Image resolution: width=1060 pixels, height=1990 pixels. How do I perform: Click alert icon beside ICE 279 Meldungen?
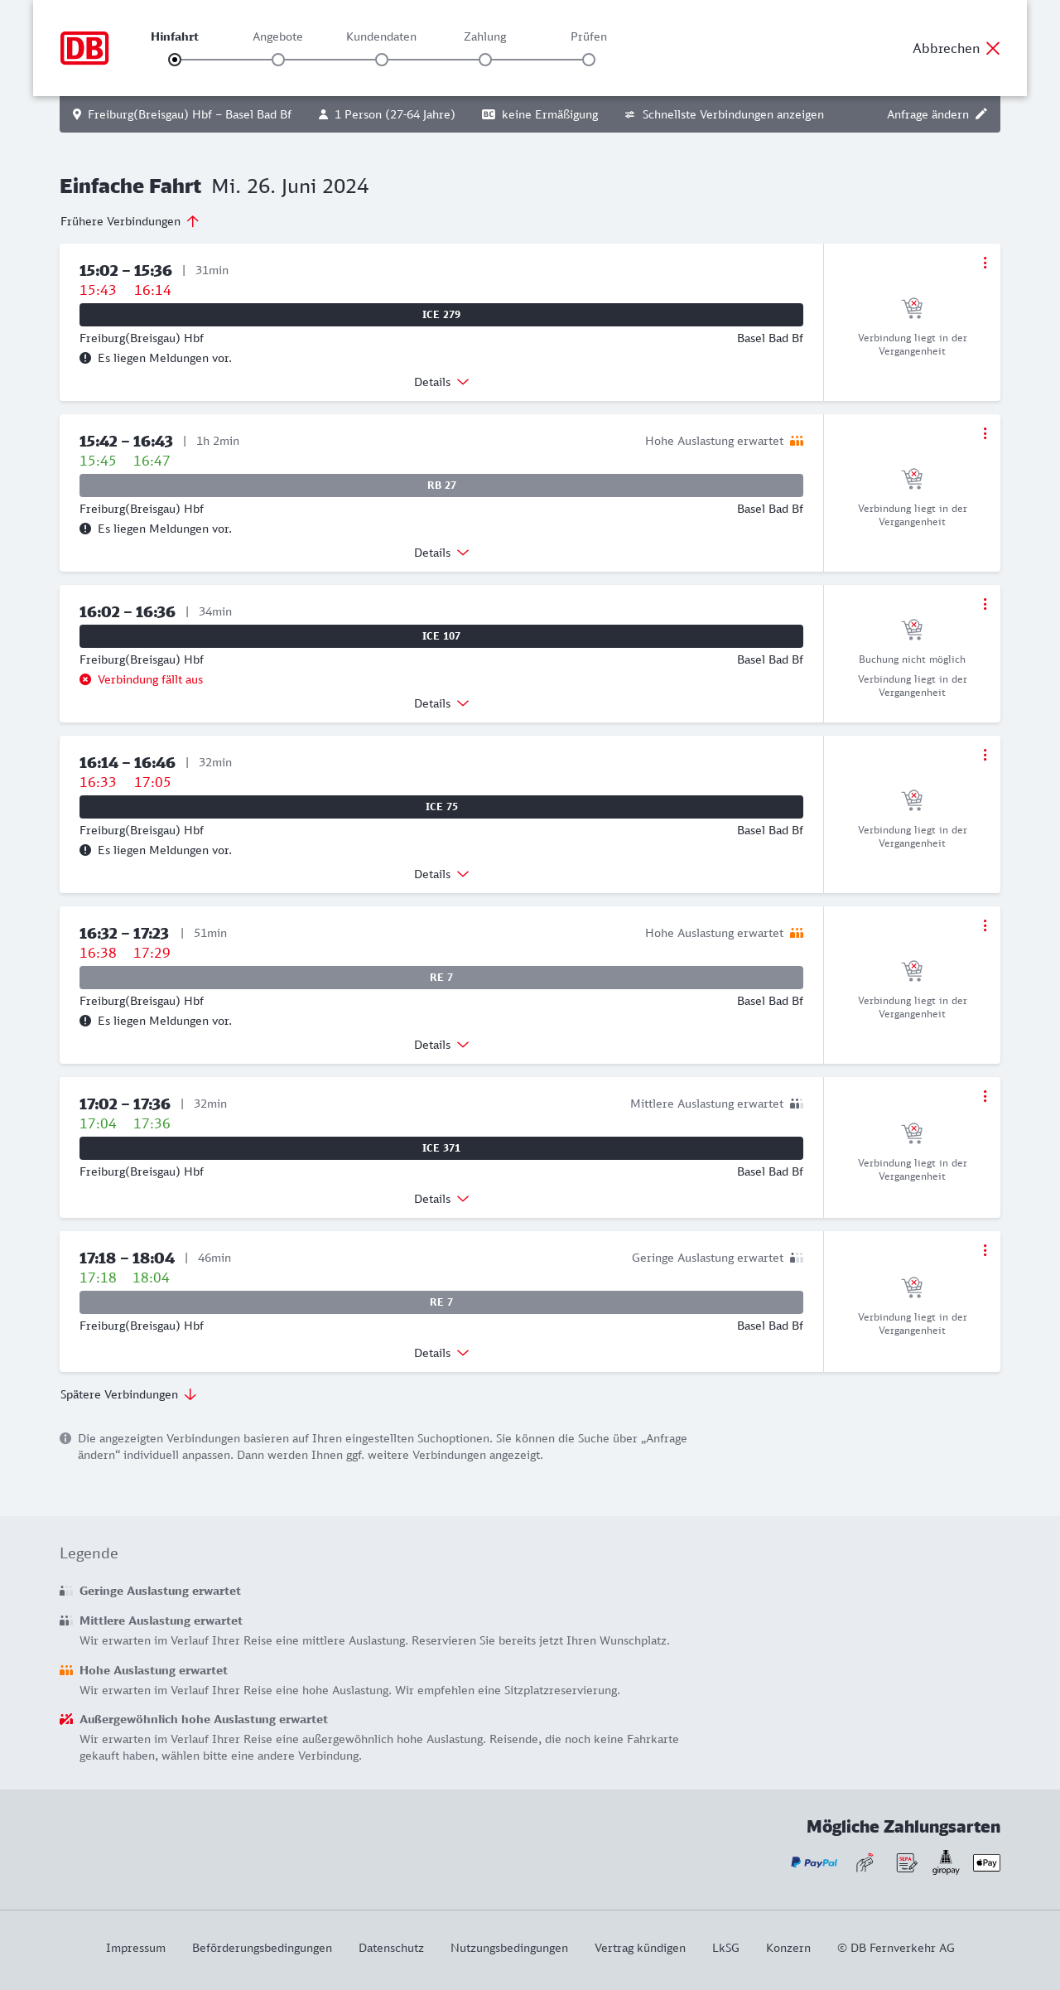[85, 358]
